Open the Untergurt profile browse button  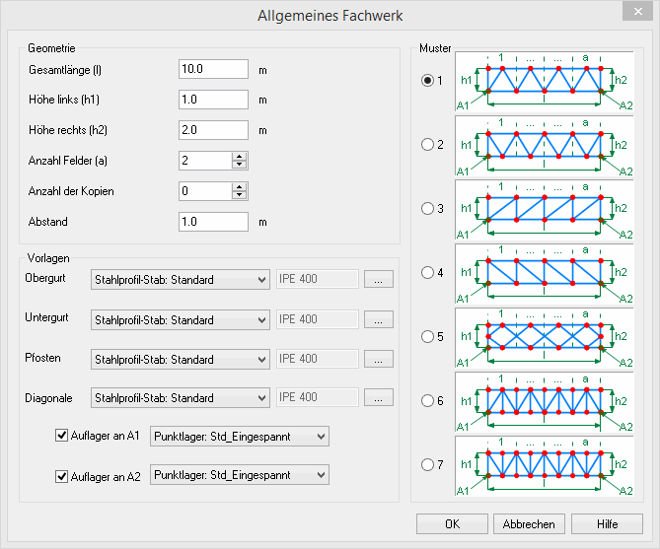[x=379, y=319]
